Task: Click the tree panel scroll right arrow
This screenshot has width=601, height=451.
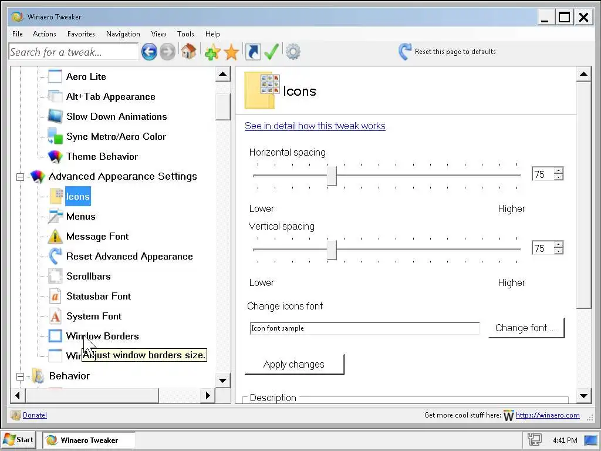Action: (x=207, y=395)
